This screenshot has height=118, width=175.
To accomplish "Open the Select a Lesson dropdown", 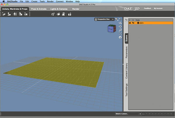I will pos(128,114).
